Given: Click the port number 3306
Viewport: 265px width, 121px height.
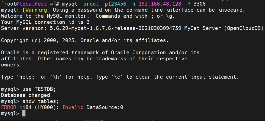Looking at the screenshot, I should 199,4.
